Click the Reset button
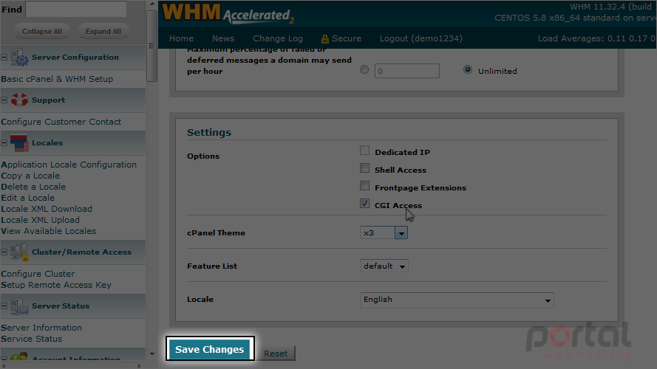The width and height of the screenshot is (657, 369). click(276, 354)
